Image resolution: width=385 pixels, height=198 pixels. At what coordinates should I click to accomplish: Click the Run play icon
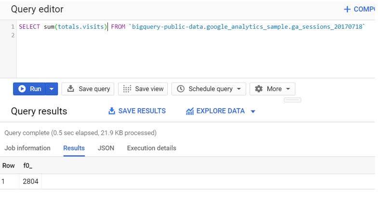tap(22, 89)
